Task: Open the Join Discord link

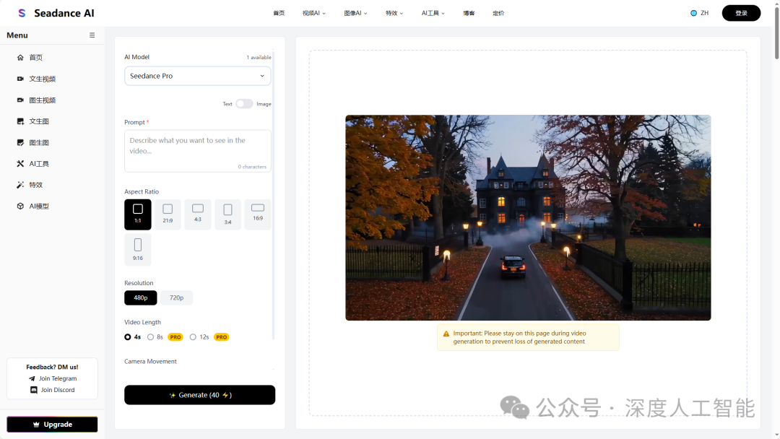Action: pos(53,391)
